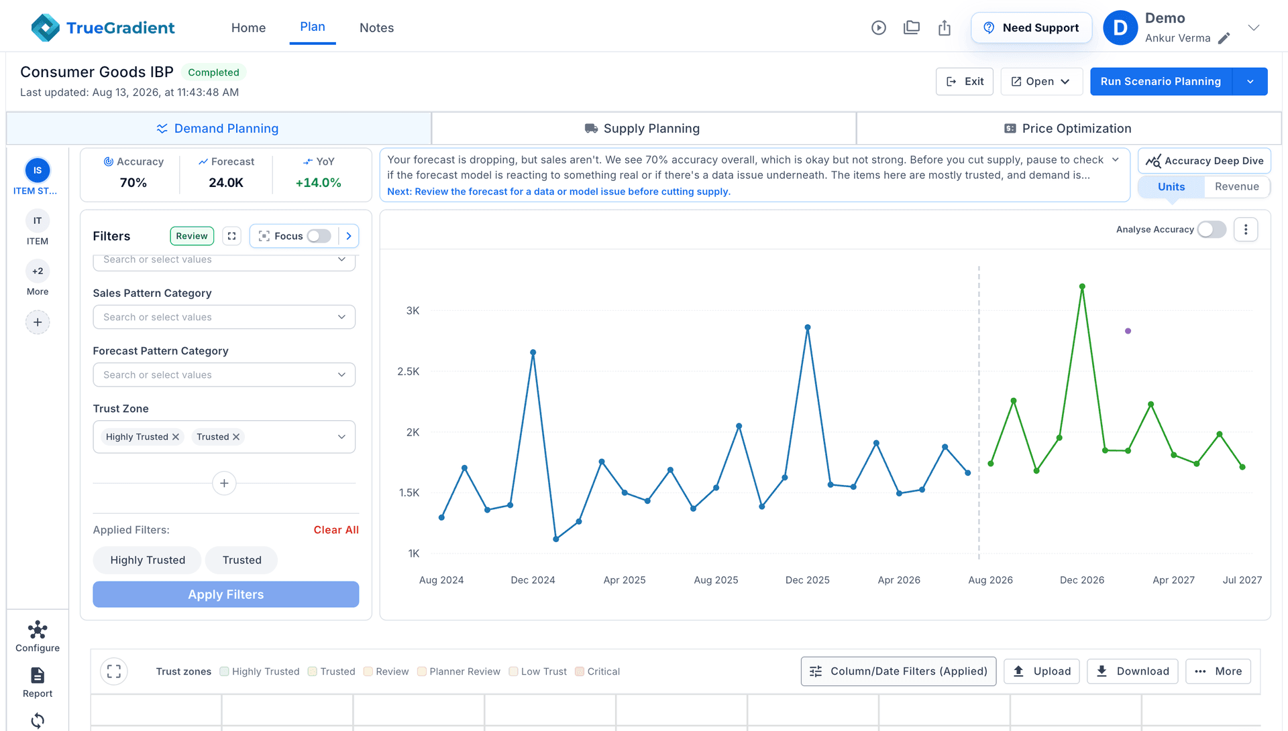Click the Exit button
Image resolution: width=1288 pixels, height=731 pixels.
pos(965,81)
